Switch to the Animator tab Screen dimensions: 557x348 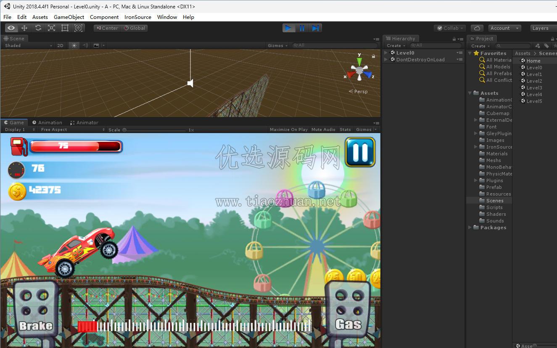point(84,123)
